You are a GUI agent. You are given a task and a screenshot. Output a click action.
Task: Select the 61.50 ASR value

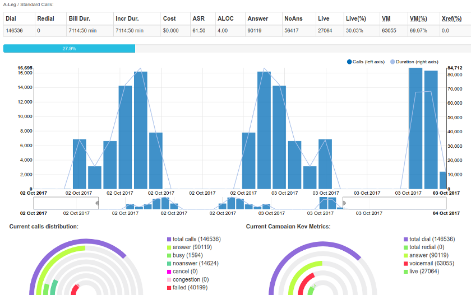pyautogui.click(x=203, y=31)
